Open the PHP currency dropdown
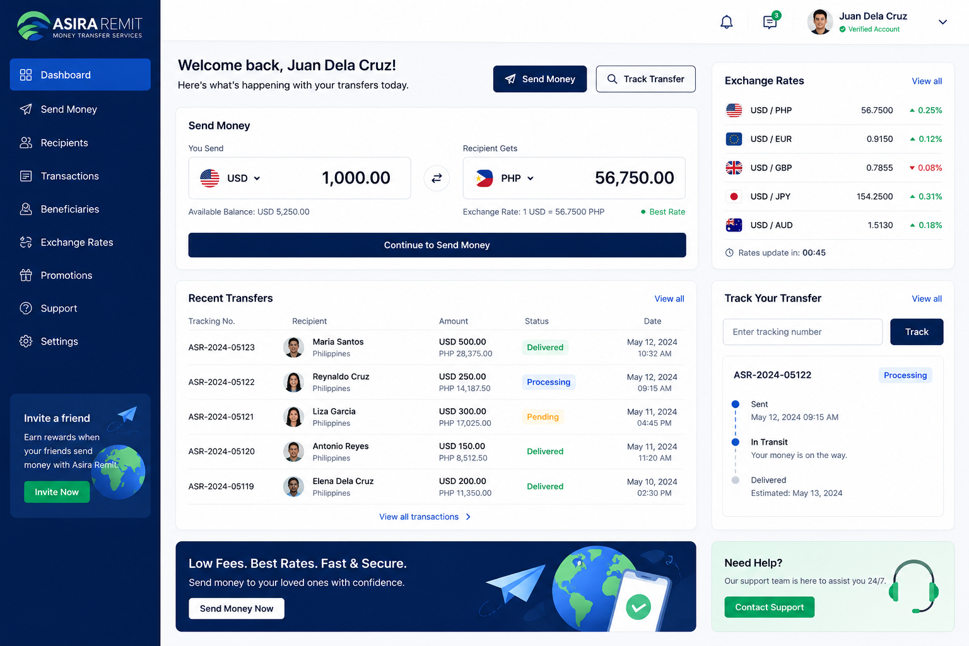The width and height of the screenshot is (969, 646). 517,179
